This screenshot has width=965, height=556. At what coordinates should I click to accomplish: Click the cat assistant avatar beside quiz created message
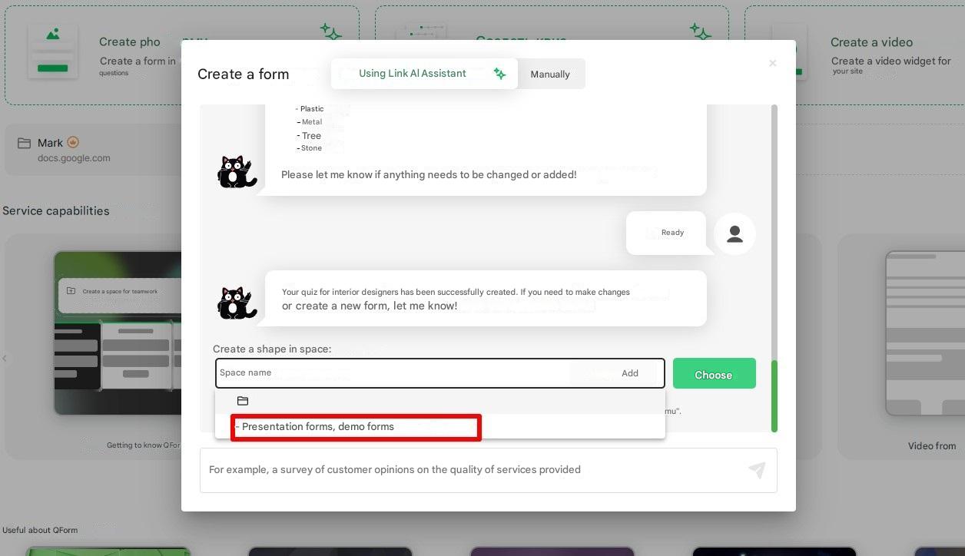pyautogui.click(x=237, y=303)
